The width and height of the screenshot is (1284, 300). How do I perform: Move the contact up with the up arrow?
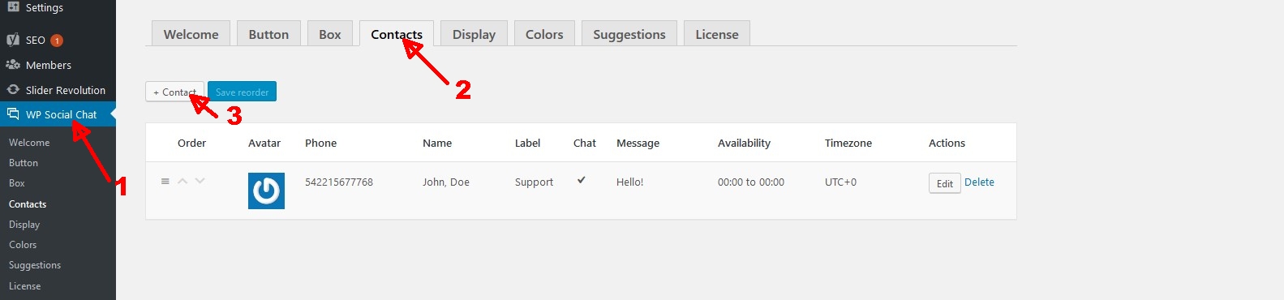[183, 182]
